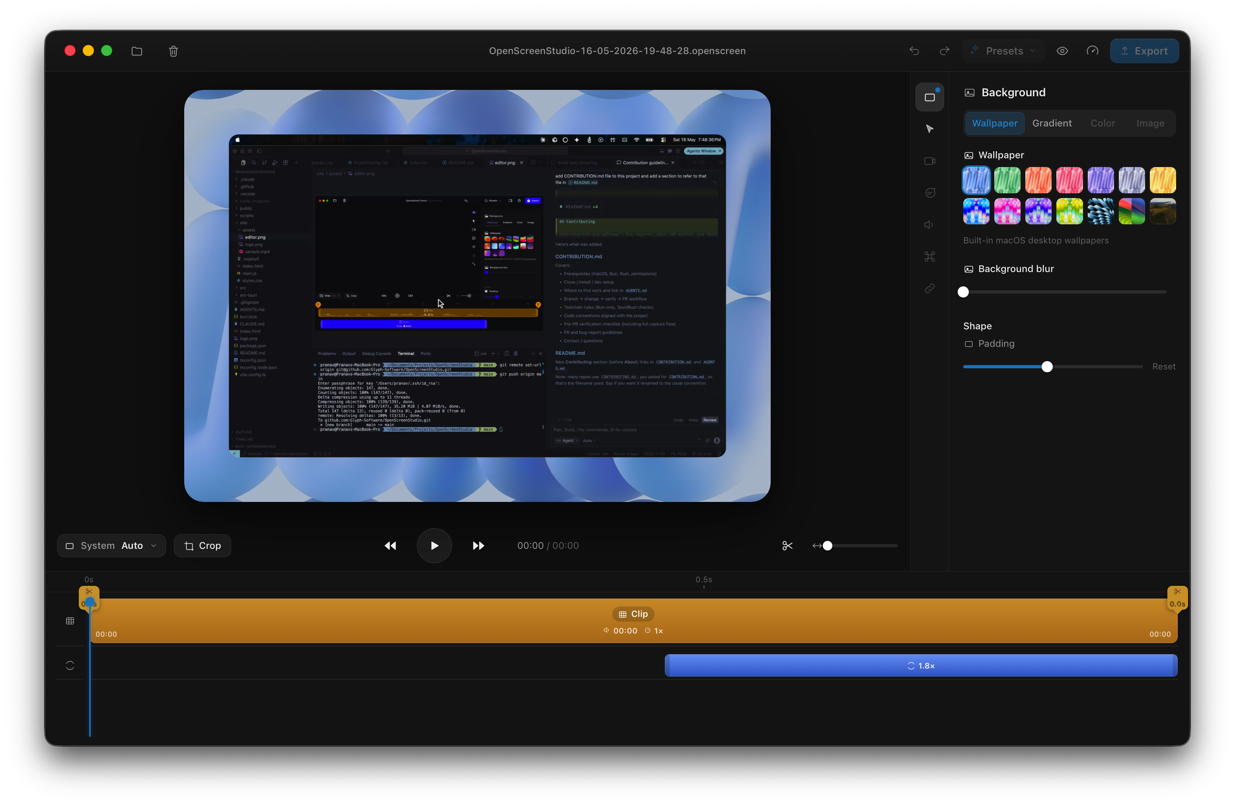Click the clip audio volume icon
Image resolution: width=1235 pixels, height=805 pixels.
(606, 631)
